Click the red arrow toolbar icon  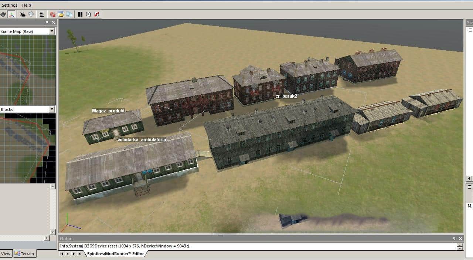click(97, 14)
